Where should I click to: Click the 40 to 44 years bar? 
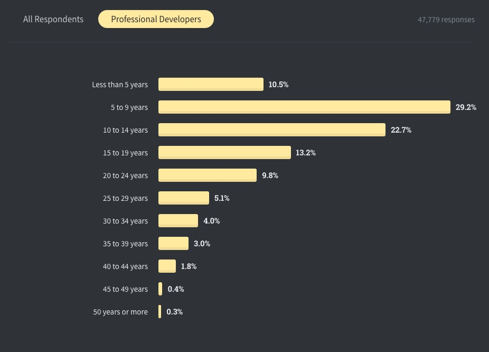pos(167,266)
